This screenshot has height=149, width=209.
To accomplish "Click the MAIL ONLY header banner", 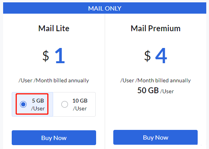I will 105,8.
